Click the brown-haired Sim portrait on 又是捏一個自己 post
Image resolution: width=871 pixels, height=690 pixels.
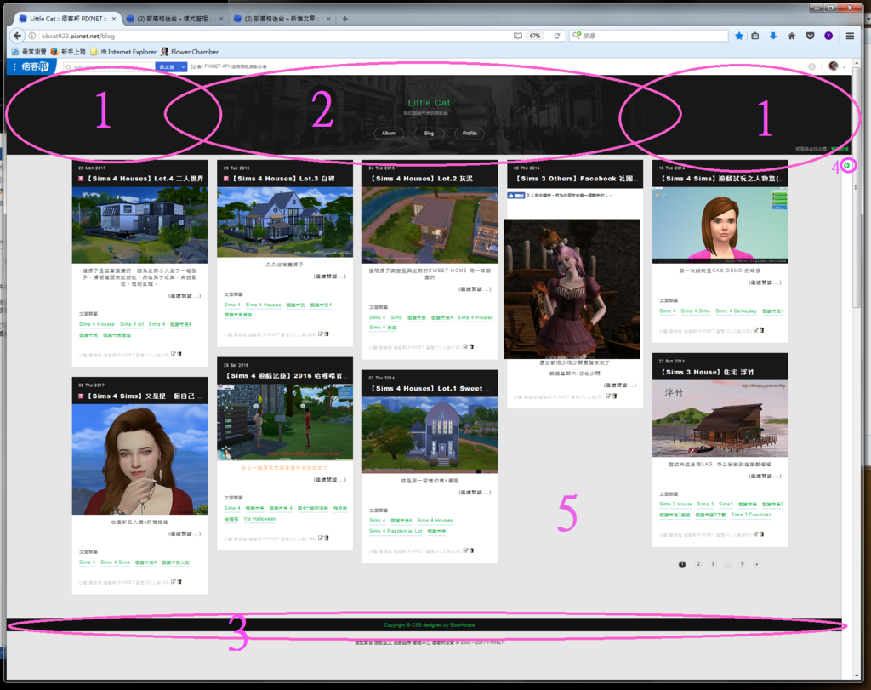(x=140, y=459)
